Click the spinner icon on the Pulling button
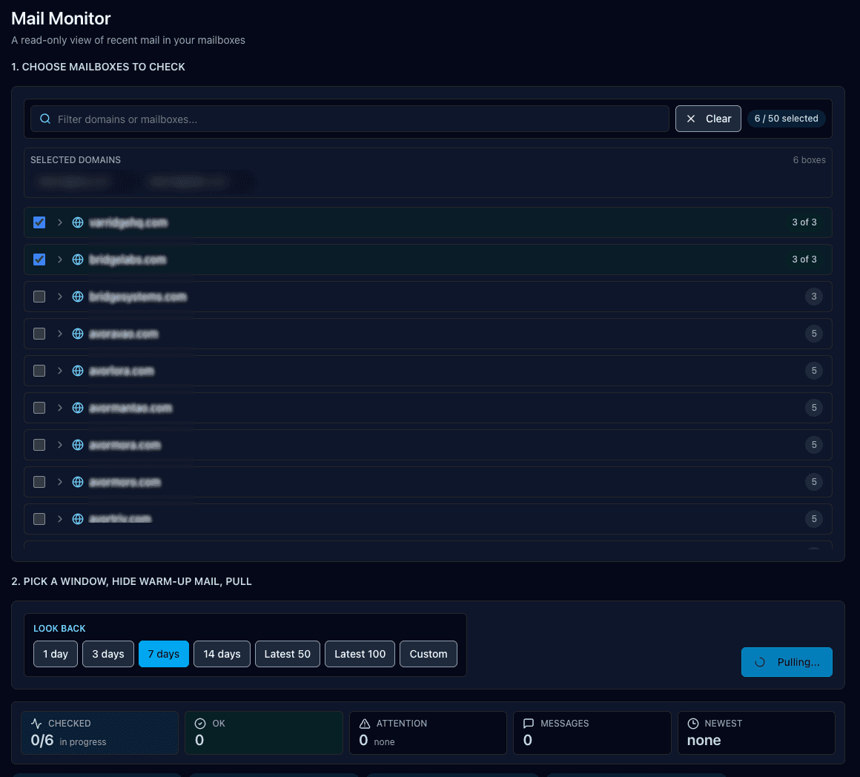The image size is (860, 777). click(760, 662)
